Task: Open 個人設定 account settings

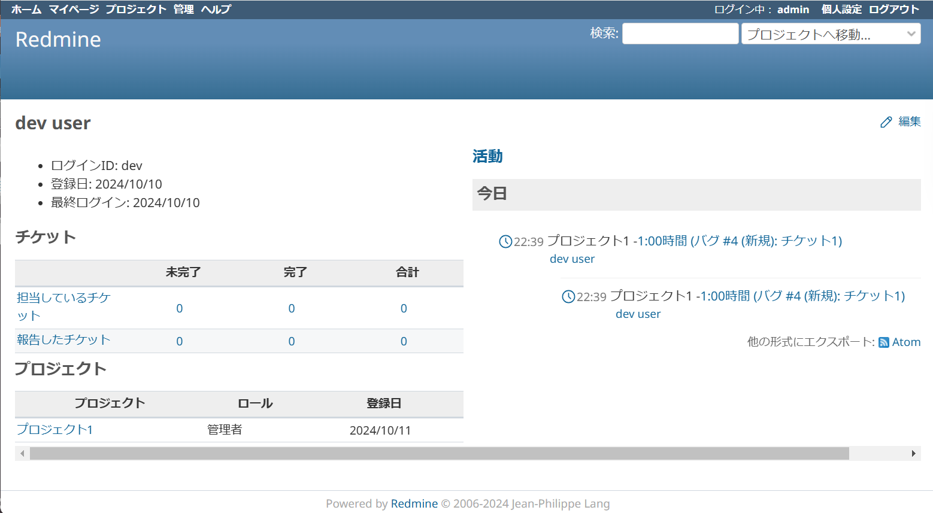Action: pyautogui.click(x=841, y=9)
